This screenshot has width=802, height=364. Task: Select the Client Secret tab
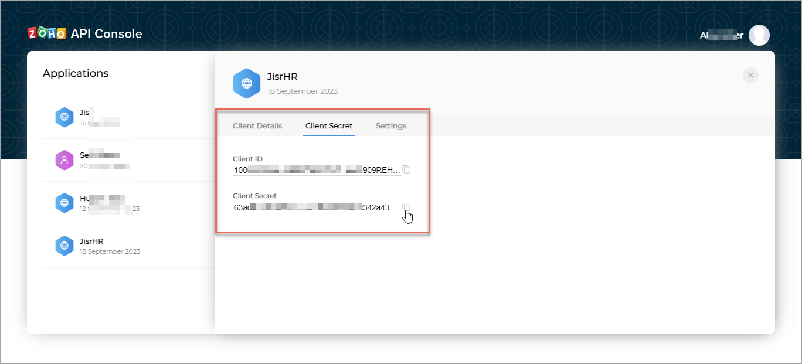329,126
